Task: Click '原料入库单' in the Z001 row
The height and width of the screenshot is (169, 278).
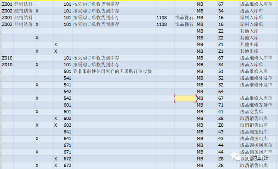Action: [x=251, y=18]
